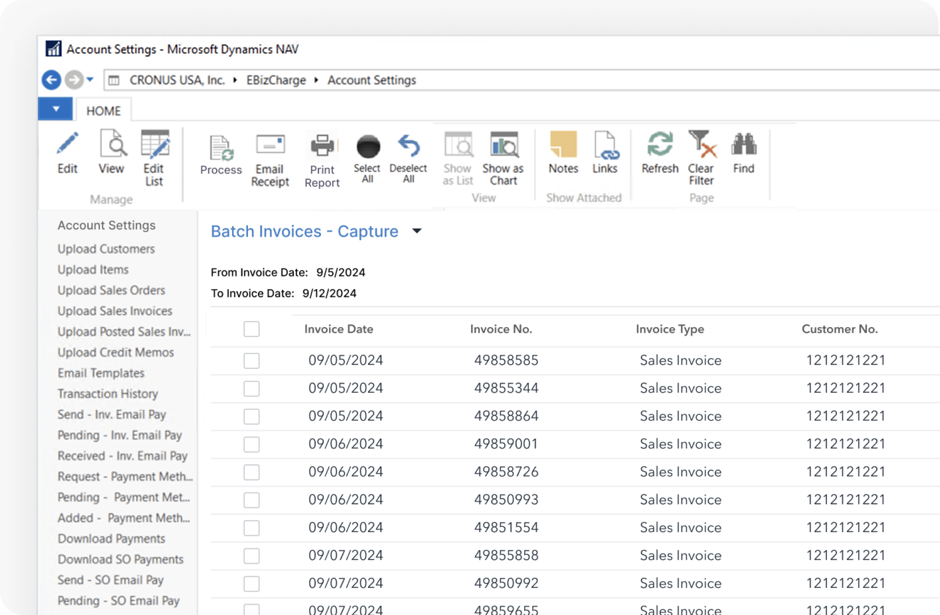
Task: Click the Process icon
Action: (220, 157)
